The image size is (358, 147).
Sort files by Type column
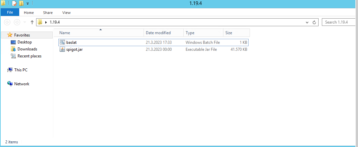[x=203, y=33]
